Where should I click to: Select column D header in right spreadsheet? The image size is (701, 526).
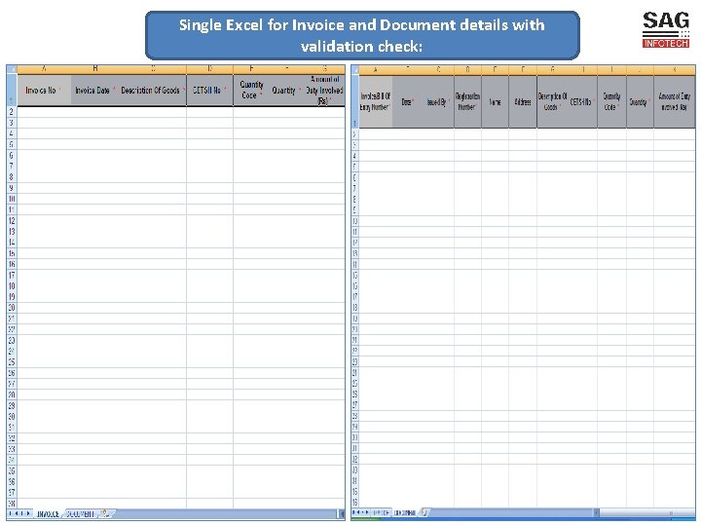tap(467, 70)
